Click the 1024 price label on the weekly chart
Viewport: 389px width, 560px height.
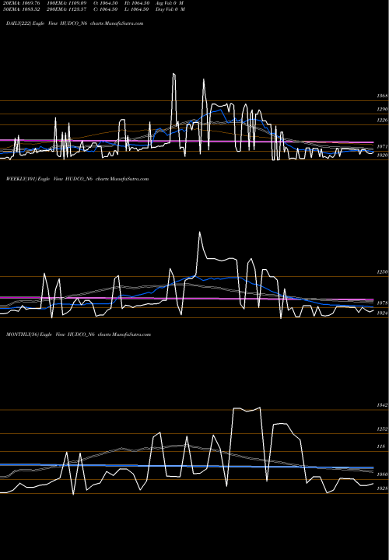(x=382, y=313)
